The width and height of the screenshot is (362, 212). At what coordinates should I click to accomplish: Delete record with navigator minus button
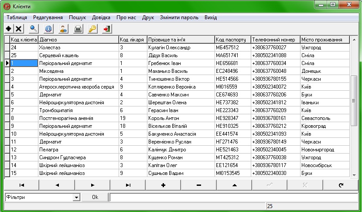(199, 185)
